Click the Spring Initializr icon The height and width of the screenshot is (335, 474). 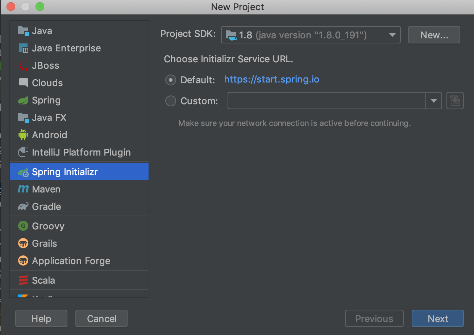click(23, 172)
